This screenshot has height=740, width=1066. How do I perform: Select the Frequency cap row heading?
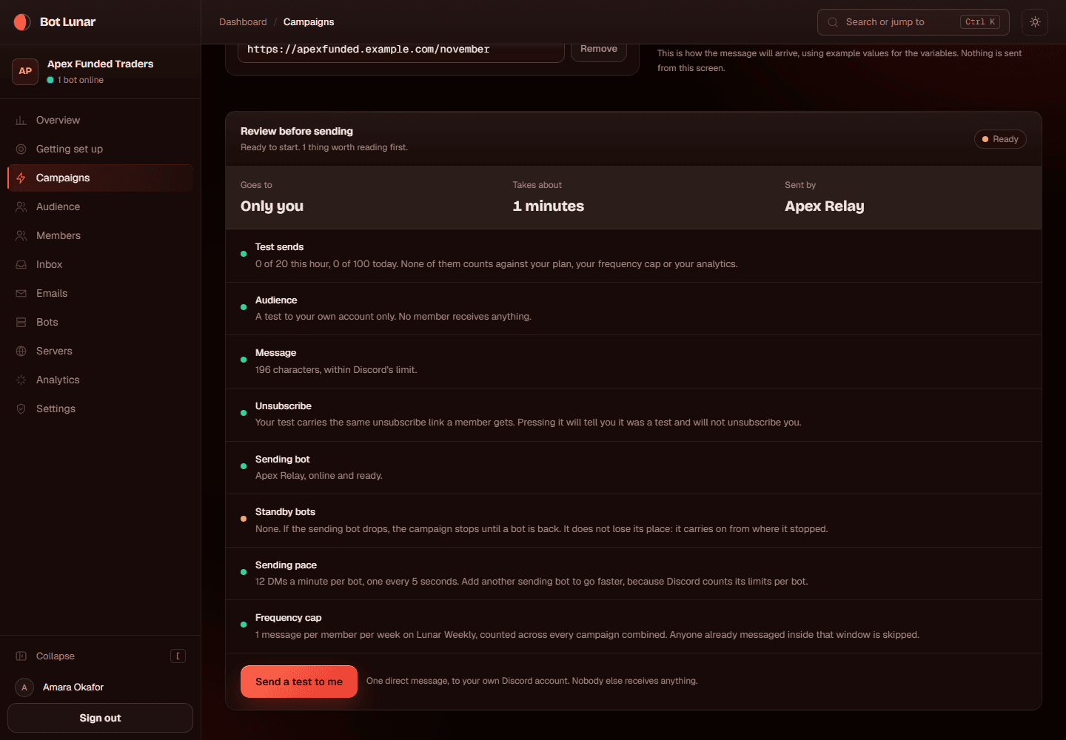288,618
